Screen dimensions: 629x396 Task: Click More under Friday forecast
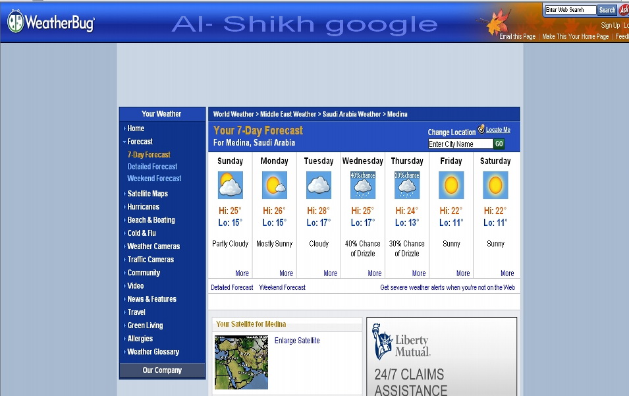coord(463,273)
